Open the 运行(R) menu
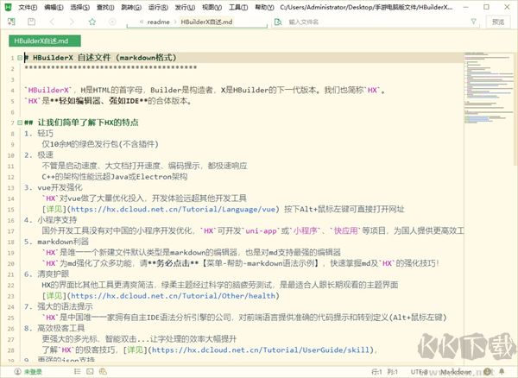 [158, 7]
